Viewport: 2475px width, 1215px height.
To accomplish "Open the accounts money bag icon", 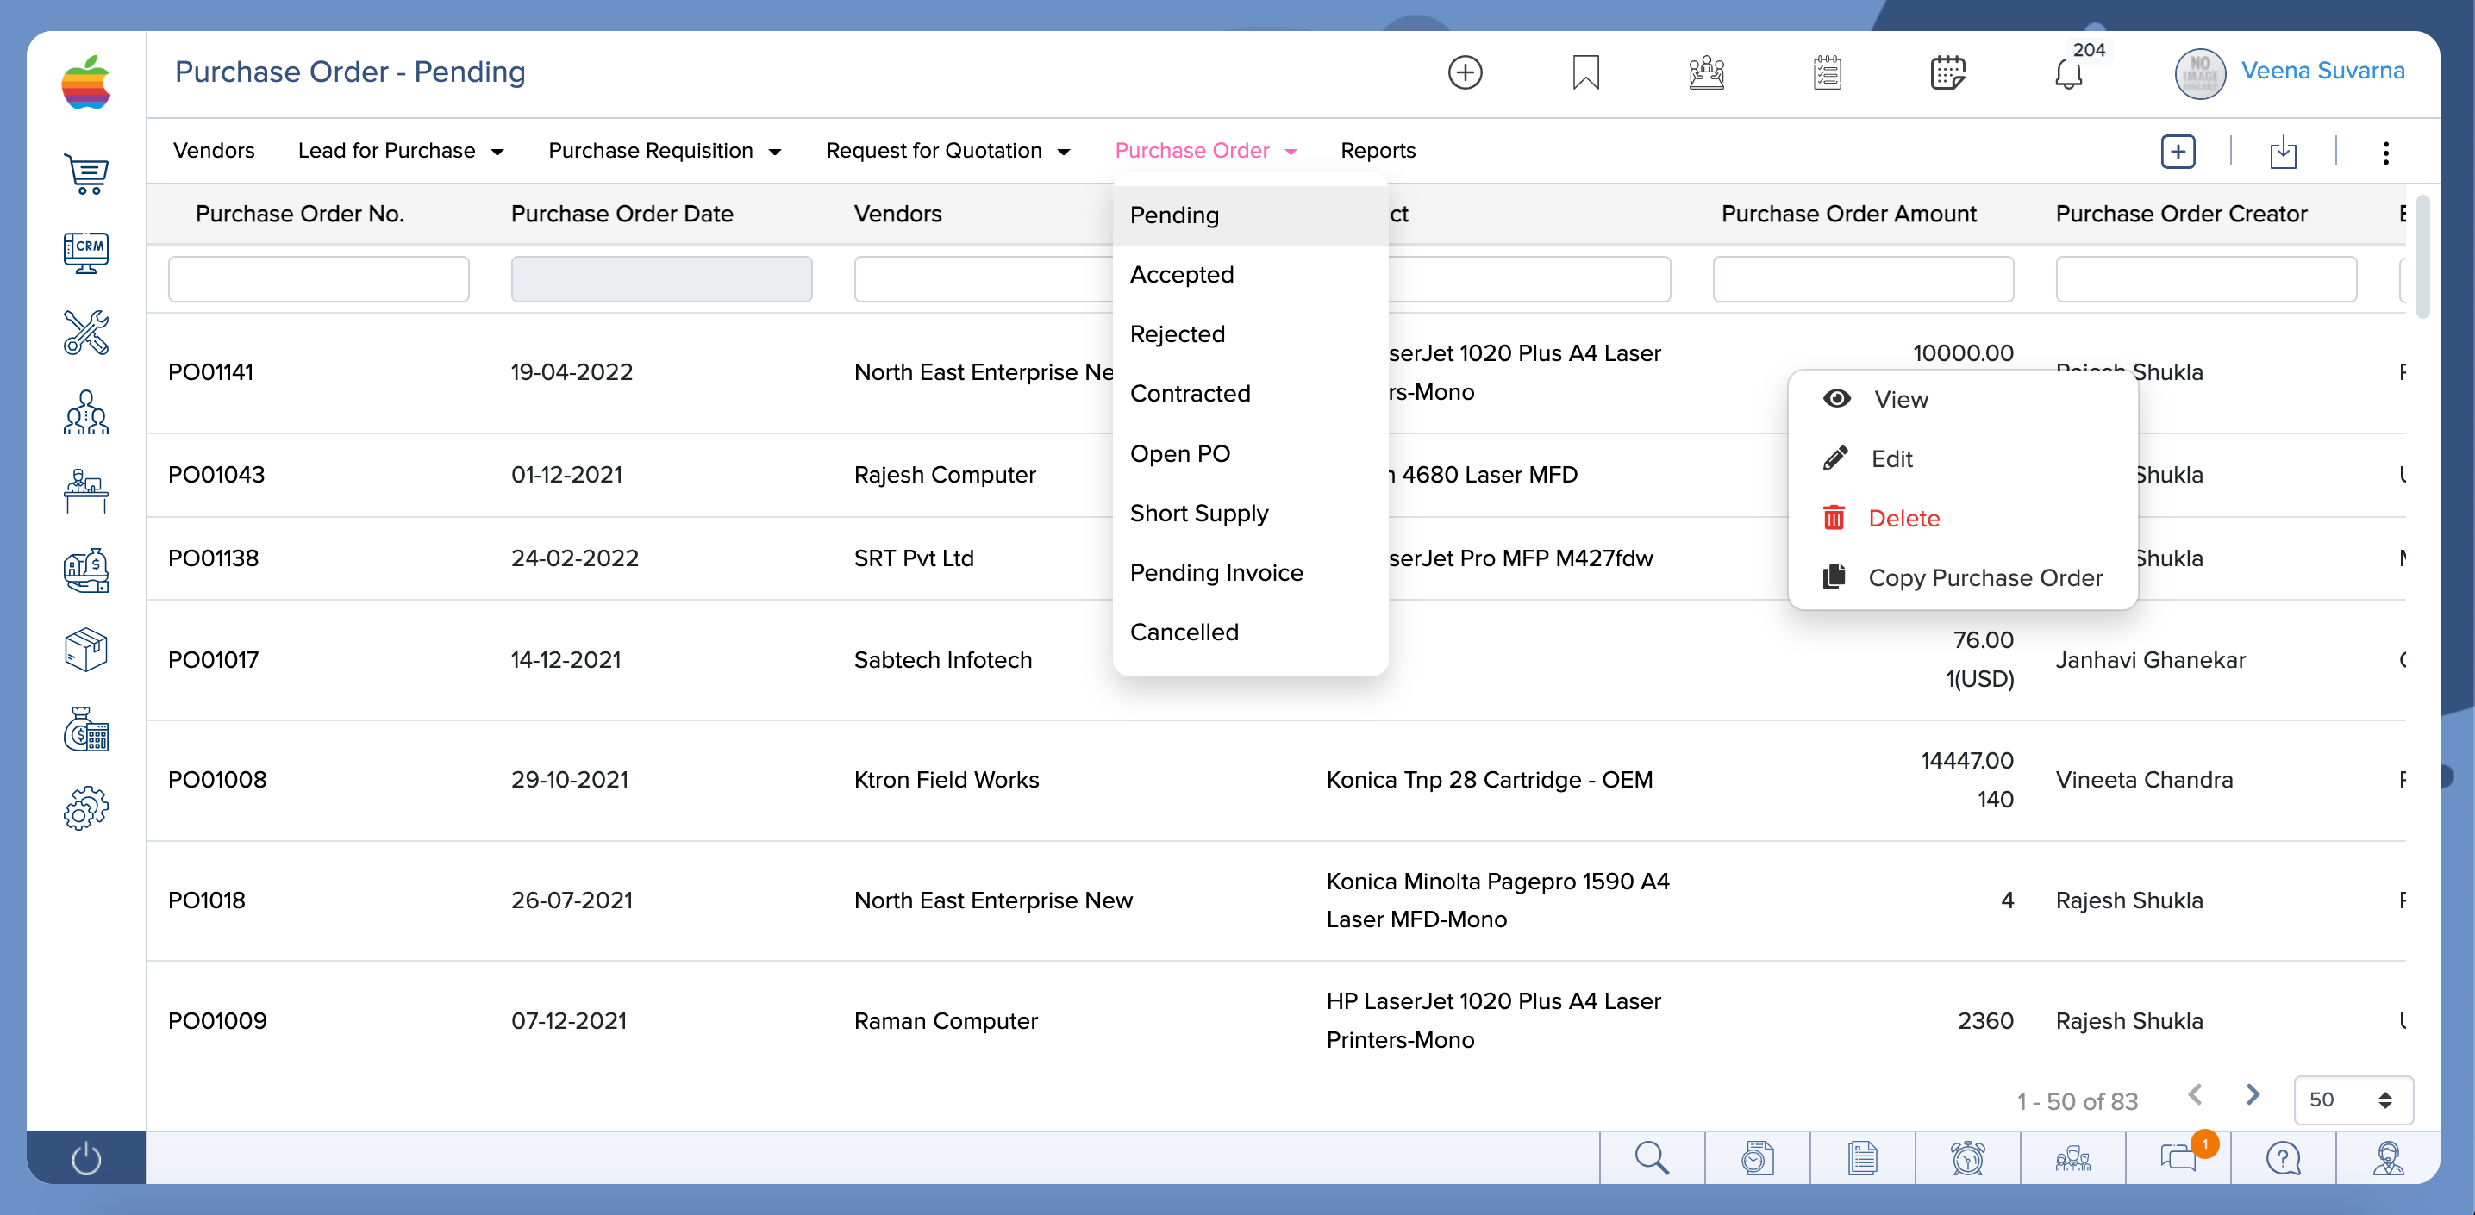I will 86,729.
